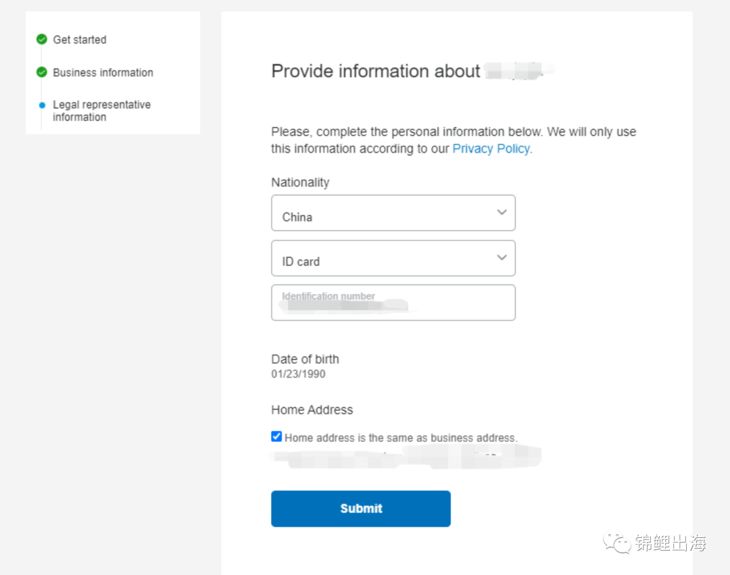Image resolution: width=730 pixels, height=575 pixels.
Task: Click the chevron arrow in the China field
Action: pyautogui.click(x=502, y=212)
